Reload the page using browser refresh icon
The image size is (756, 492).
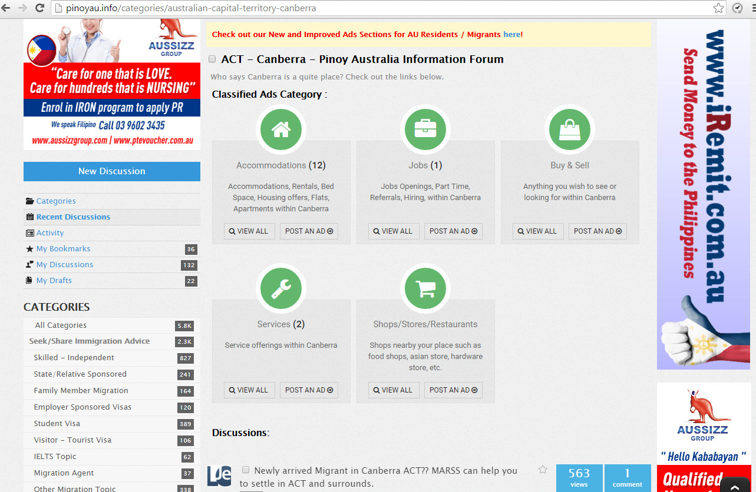[x=40, y=8]
